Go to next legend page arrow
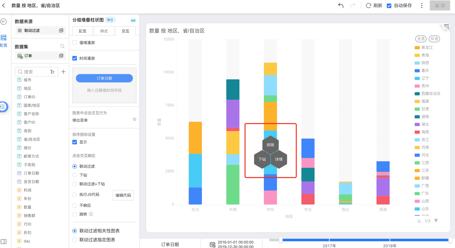The height and width of the screenshot is (248, 455). pos(436,221)
